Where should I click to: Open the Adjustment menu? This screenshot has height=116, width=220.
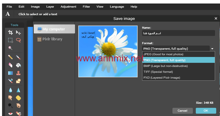pyautogui.click(x=68, y=7)
